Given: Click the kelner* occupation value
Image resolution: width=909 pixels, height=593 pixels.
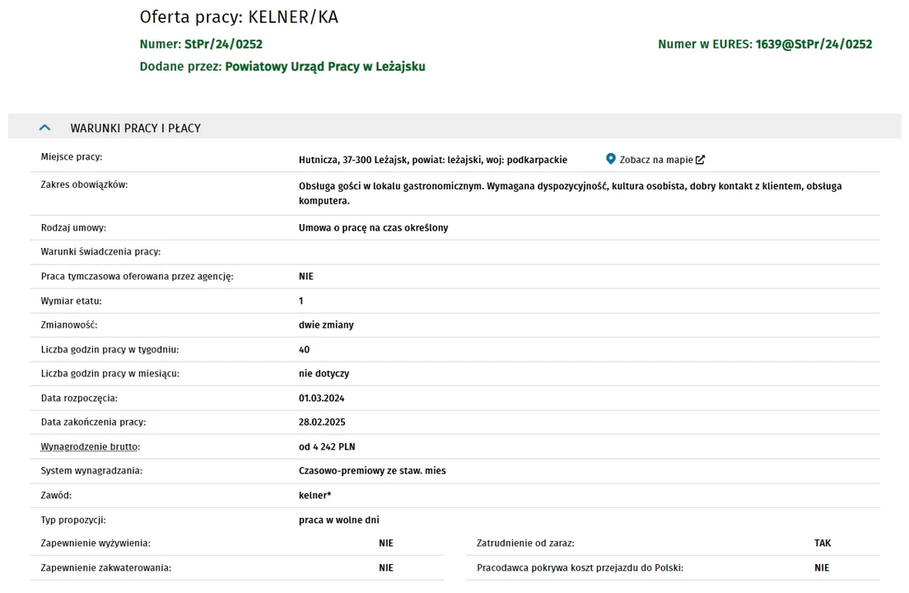Looking at the screenshot, I should coord(315,496).
